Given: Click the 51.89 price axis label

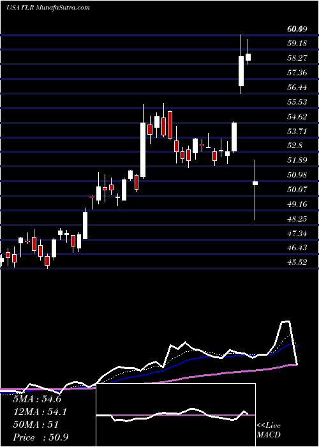Looking at the screenshot, I should [297, 160].
